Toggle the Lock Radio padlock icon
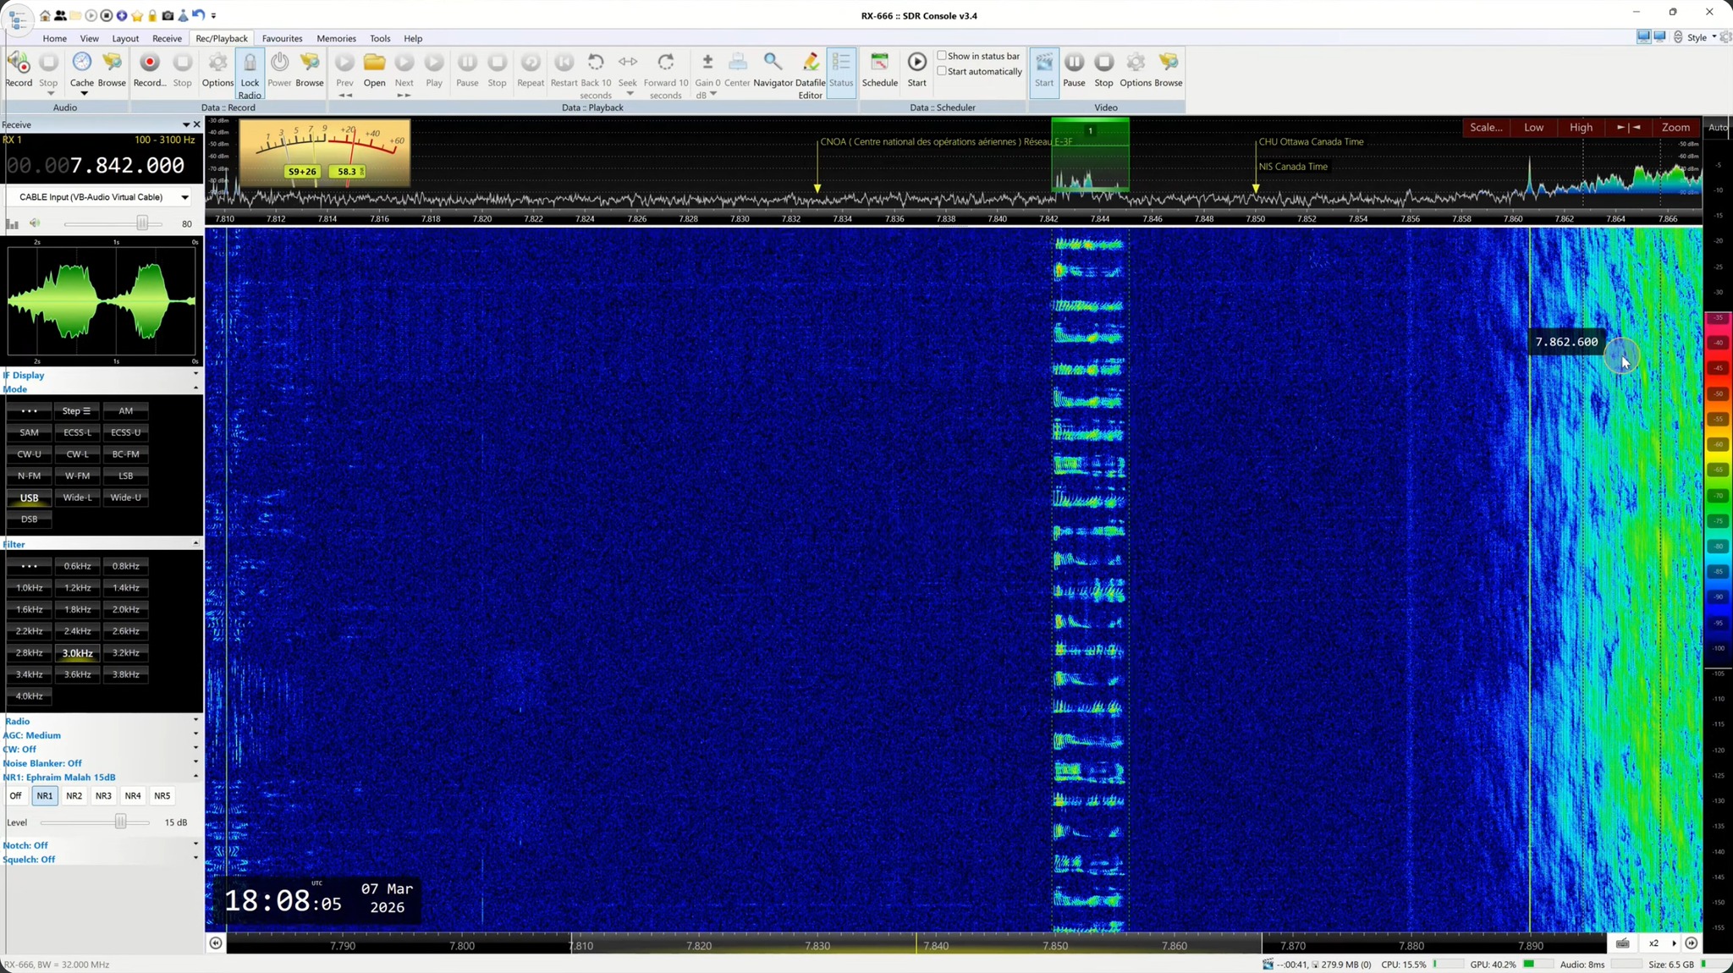 250,63
